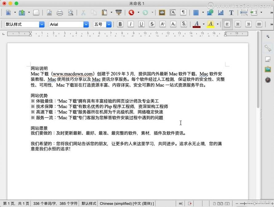Toggle Subscript formatting
This screenshot has height=207, width=274.
coord(173,24)
